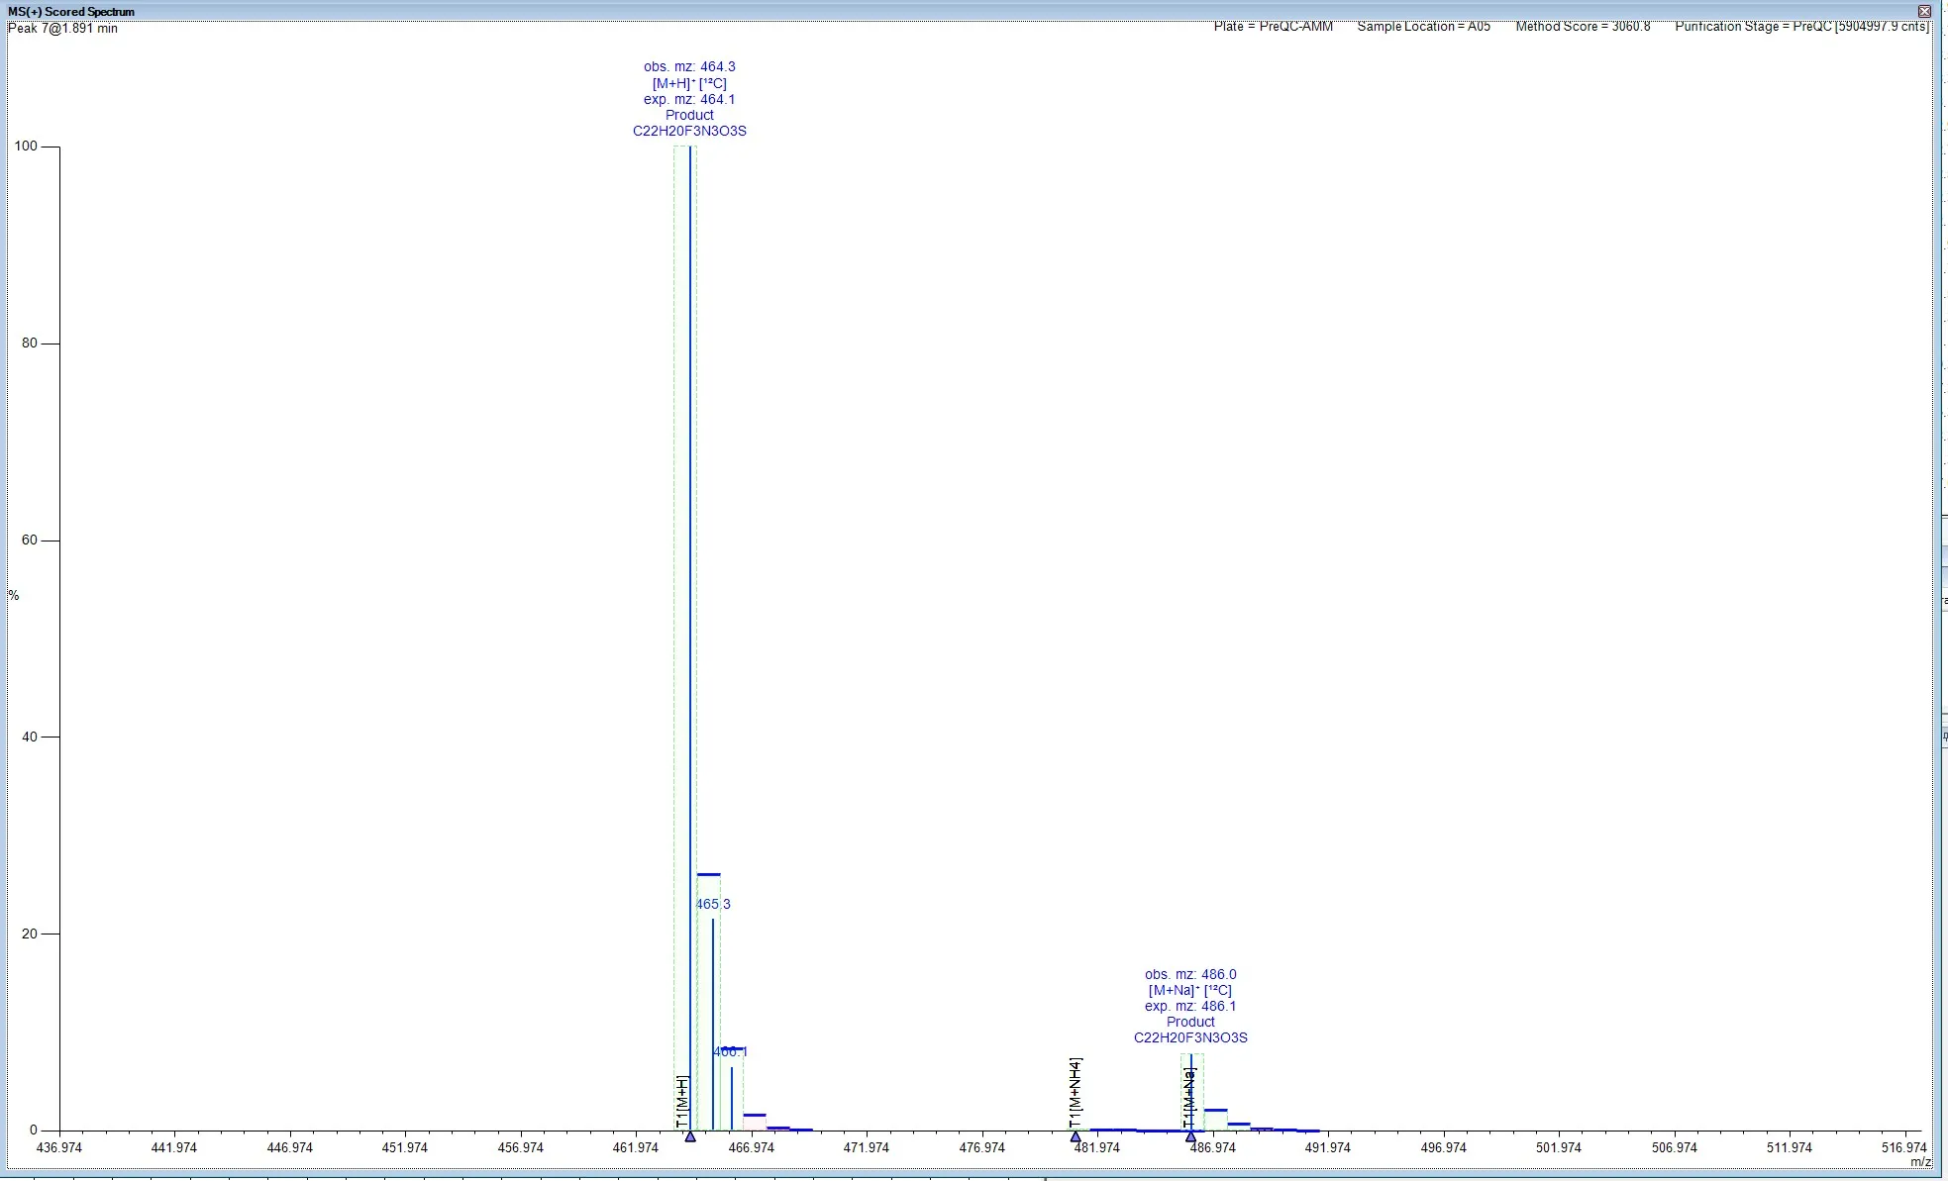Click the [M+Na]+ [12C] adduct label
Screen dimensions: 1948x1181
point(1190,990)
